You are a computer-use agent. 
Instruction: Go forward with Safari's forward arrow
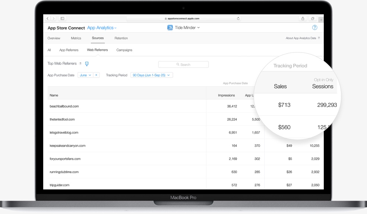click(54, 19)
